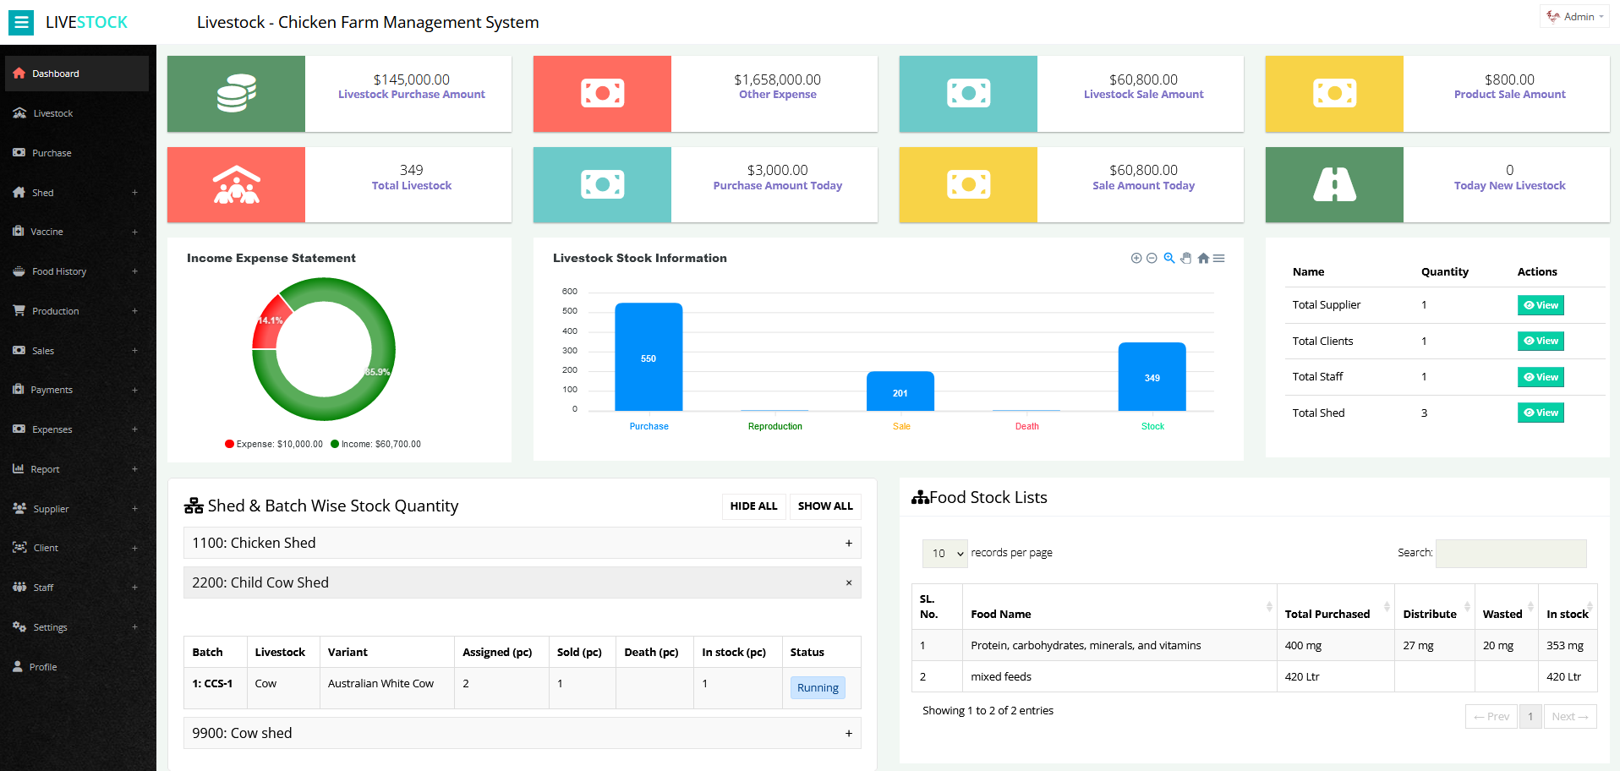Click the Food Stock search field
This screenshot has width=1620, height=771.
(x=1510, y=554)
